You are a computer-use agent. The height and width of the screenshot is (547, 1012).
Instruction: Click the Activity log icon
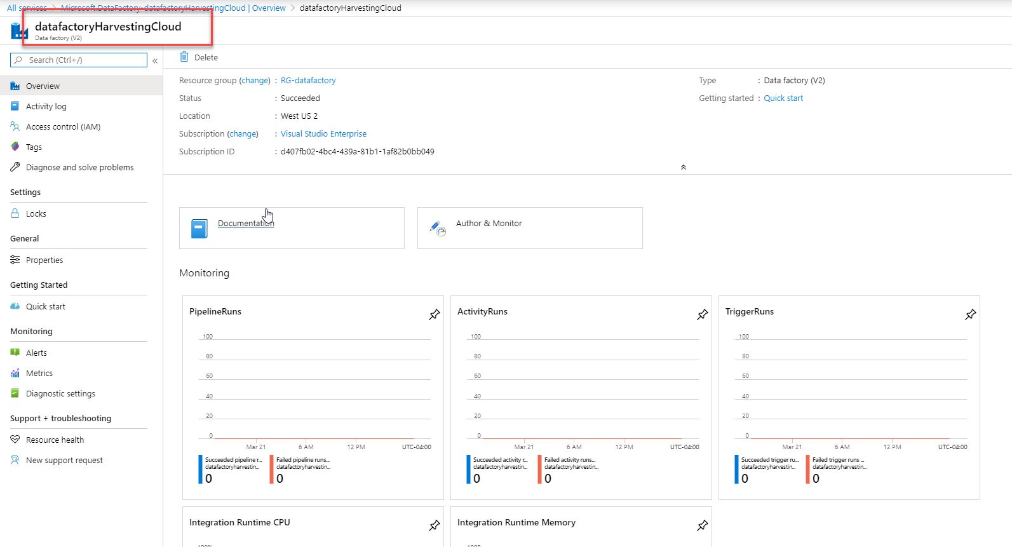(x=15, y=107)
